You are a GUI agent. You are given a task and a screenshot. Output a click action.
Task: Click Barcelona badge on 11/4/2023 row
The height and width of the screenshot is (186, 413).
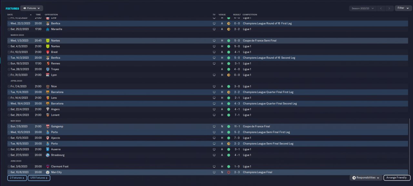[x=48, y=92]
